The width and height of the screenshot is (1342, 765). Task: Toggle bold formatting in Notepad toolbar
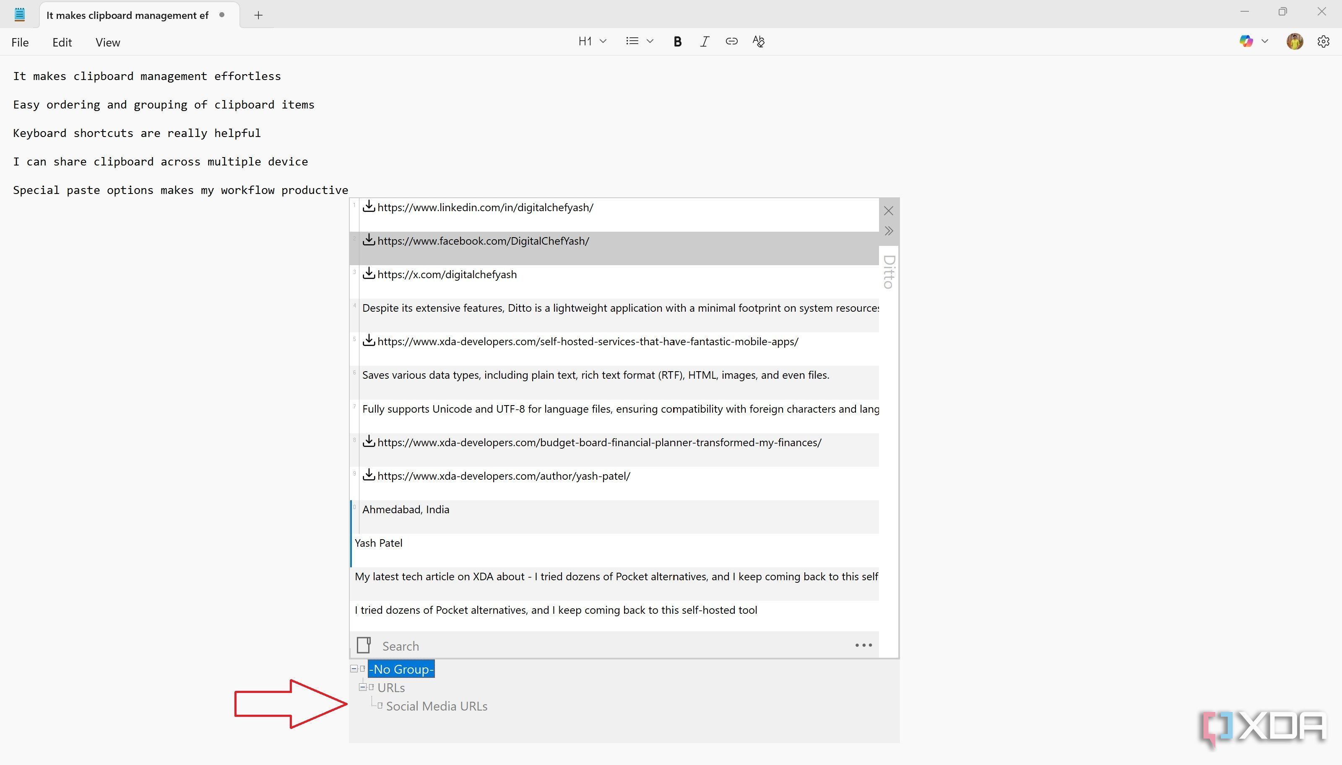[x=677, y=41]
